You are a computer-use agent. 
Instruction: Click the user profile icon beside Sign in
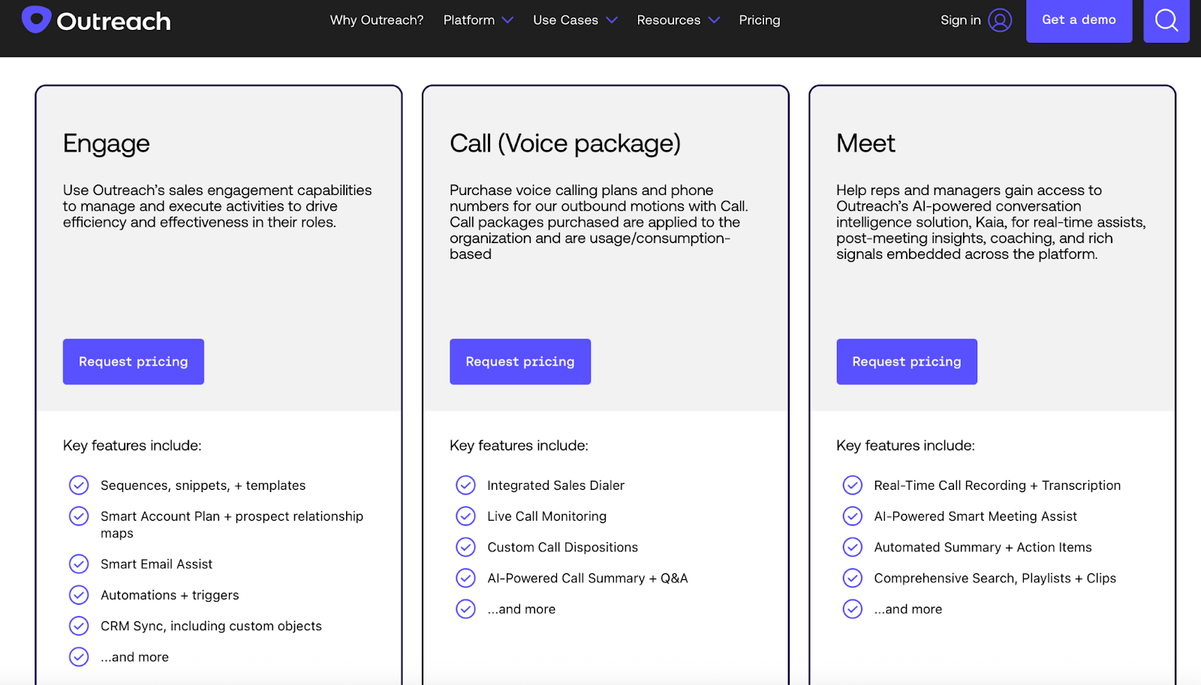tap(1000, 20)
